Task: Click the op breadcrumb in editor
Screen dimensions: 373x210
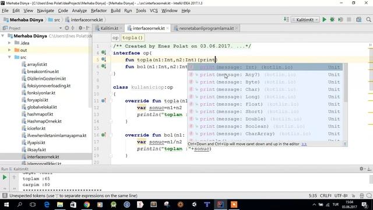Action: [x=115, y=37]
